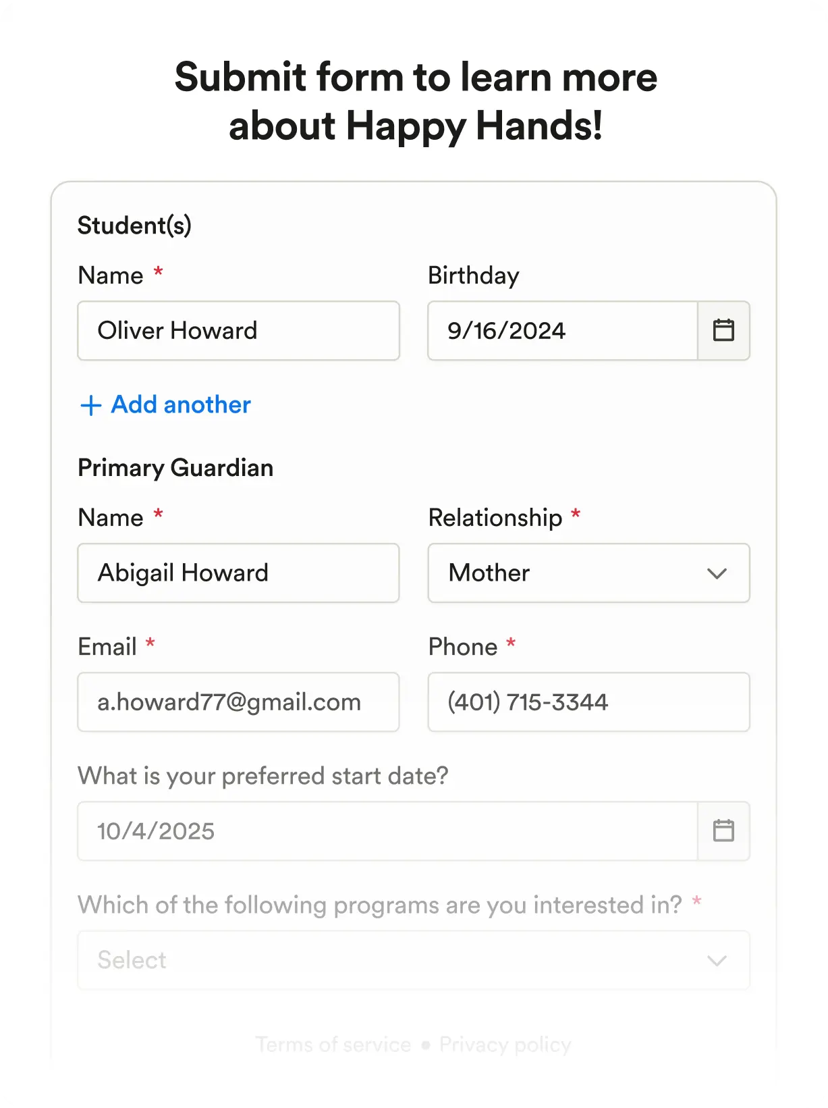Open the preferred start date calendar icon

point(723,831)
